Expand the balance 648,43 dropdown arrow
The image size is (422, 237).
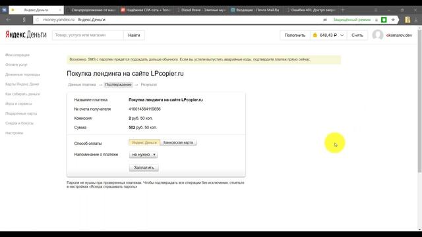[342, 35]
